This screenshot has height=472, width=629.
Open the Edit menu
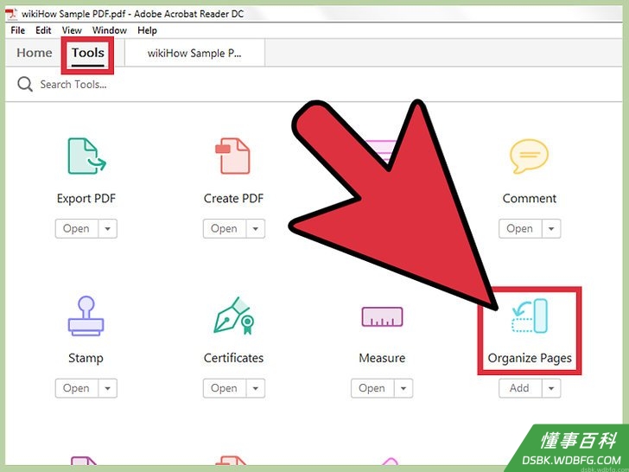pyautogui.click(x=43, y=30)
